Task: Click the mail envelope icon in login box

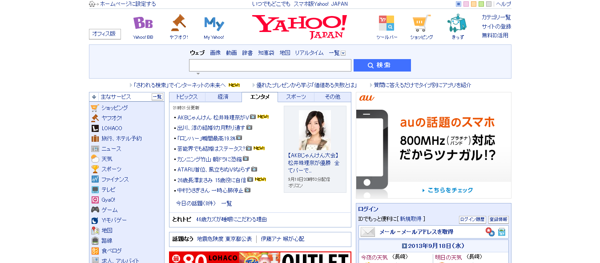Action: coord(368,232)
